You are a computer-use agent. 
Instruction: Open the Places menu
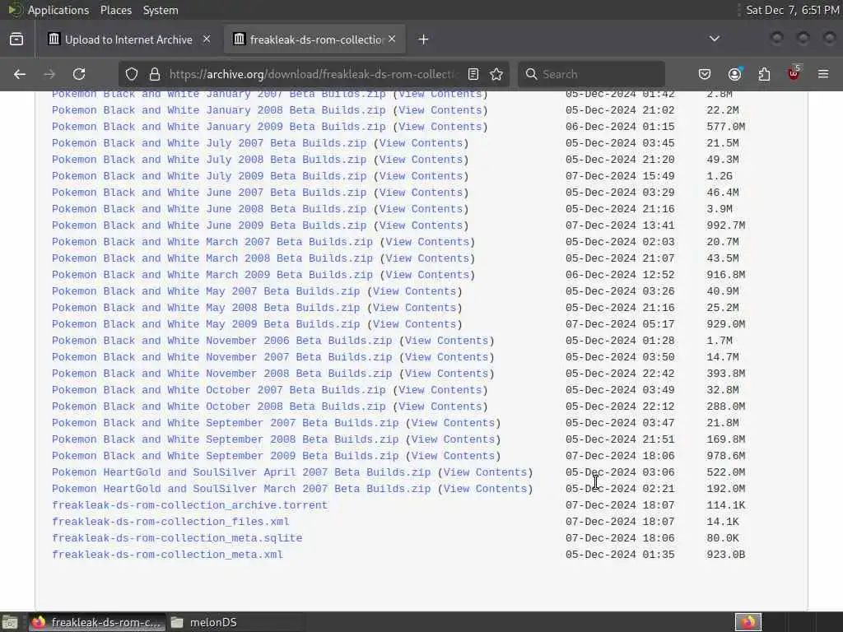[x=116, y=10]
